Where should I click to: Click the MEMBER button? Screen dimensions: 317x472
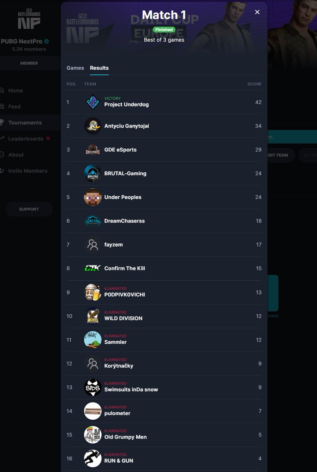[x=29, y=63]
